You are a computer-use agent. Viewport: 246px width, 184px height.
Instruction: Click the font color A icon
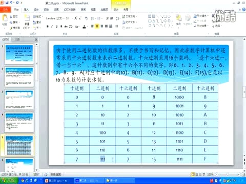pyautogui.click(x=84, y=27)
